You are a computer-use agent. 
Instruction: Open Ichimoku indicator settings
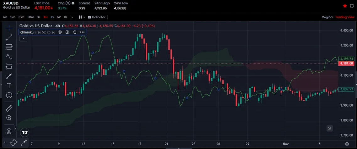coord(67,32)
